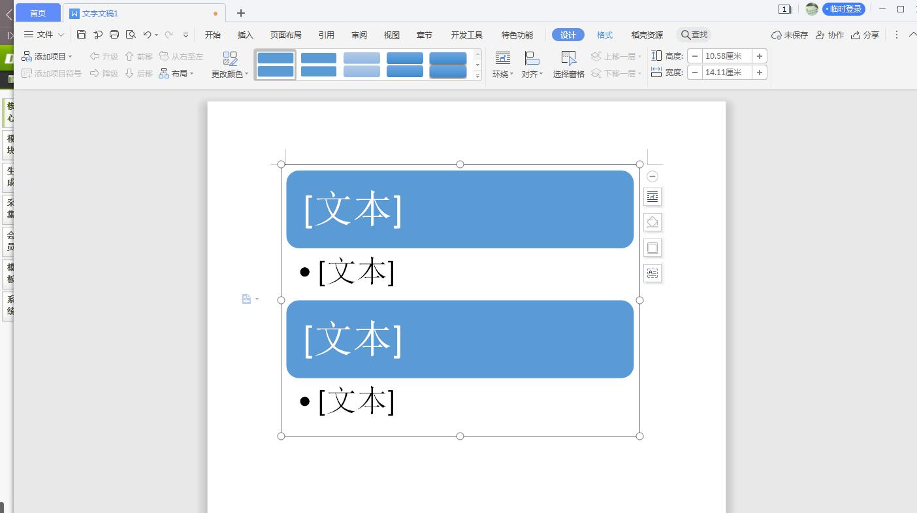The image size is (917, 513).
Task: Open the 对齐 alignment dropdown
Action: coord(532,65)
